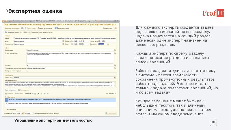The image size is (231, 130).
Task: Toggle the Повторное рассмотрение checkbox
Action: (x=27, y=71)
